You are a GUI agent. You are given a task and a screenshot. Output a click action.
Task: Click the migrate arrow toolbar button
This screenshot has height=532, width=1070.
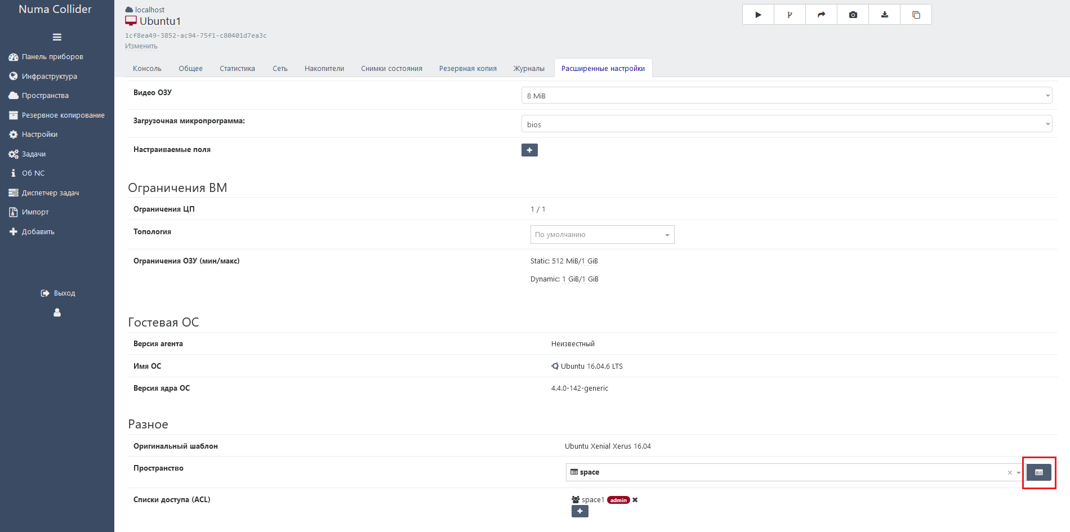click(821, 15)
